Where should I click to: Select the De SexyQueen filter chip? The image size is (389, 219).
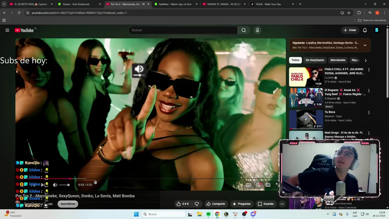pos(315,60)
